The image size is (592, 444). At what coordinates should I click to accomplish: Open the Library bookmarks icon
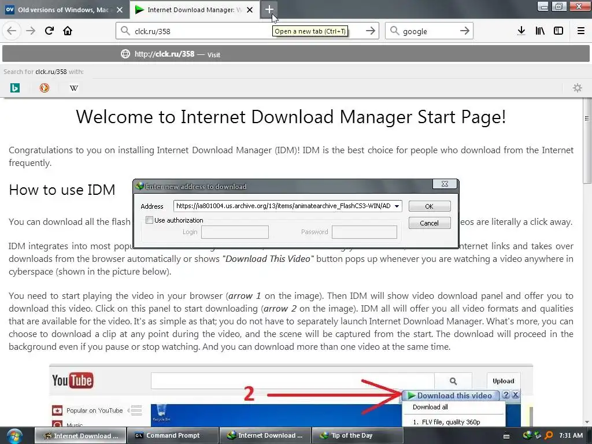[x=540, y=31]
